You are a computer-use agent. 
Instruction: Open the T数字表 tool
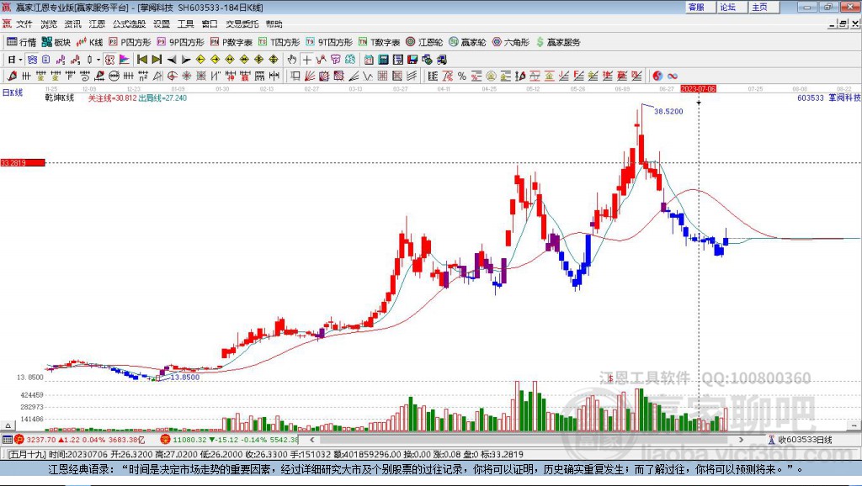click(x=380, y=42)
